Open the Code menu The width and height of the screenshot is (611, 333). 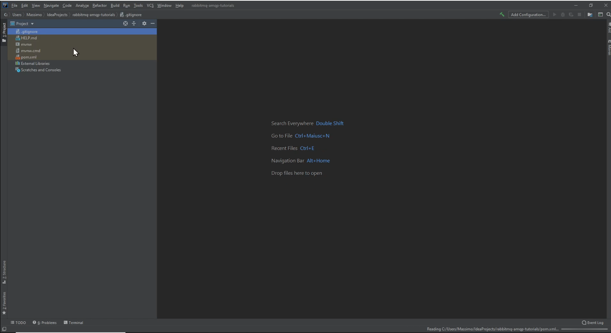(x=67, y=5)
